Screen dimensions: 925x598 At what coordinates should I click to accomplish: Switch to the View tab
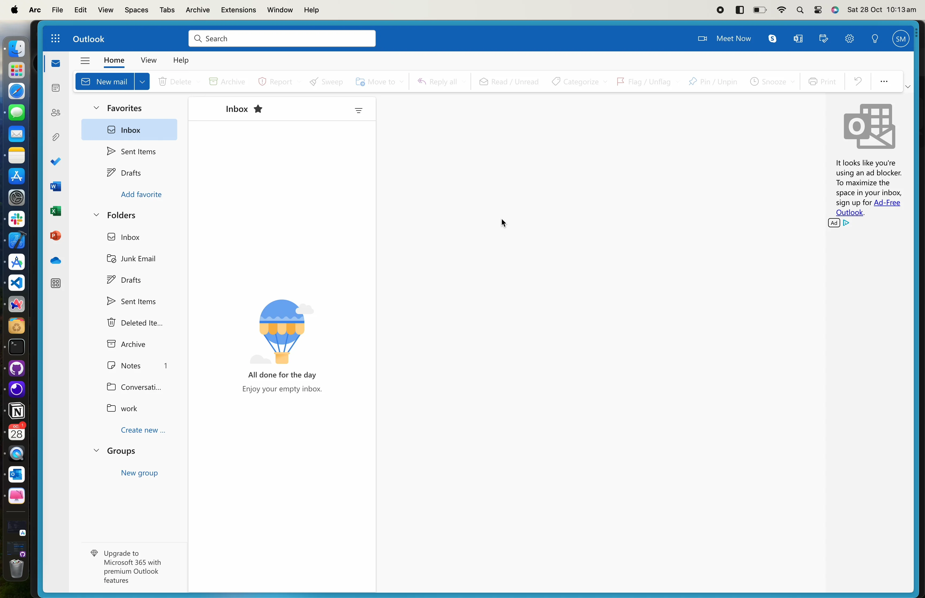point(149,60)
